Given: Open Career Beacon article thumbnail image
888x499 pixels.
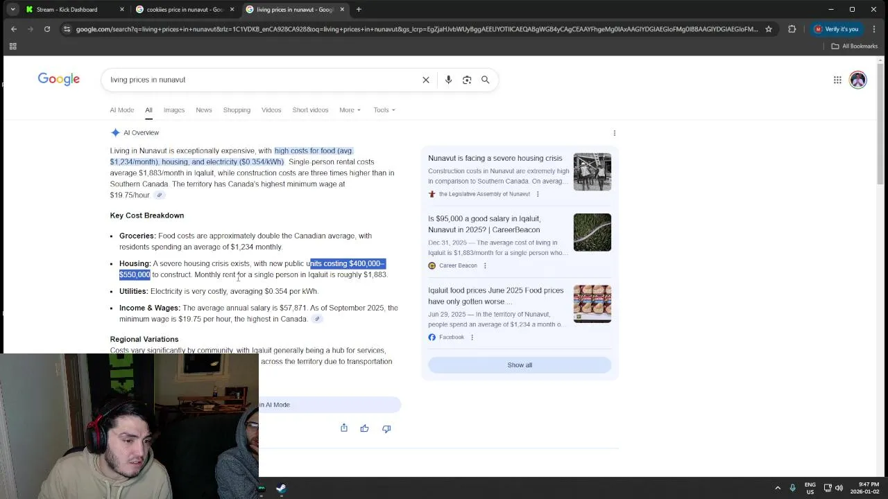Looking at the screenshot, I should pos(592,232).
